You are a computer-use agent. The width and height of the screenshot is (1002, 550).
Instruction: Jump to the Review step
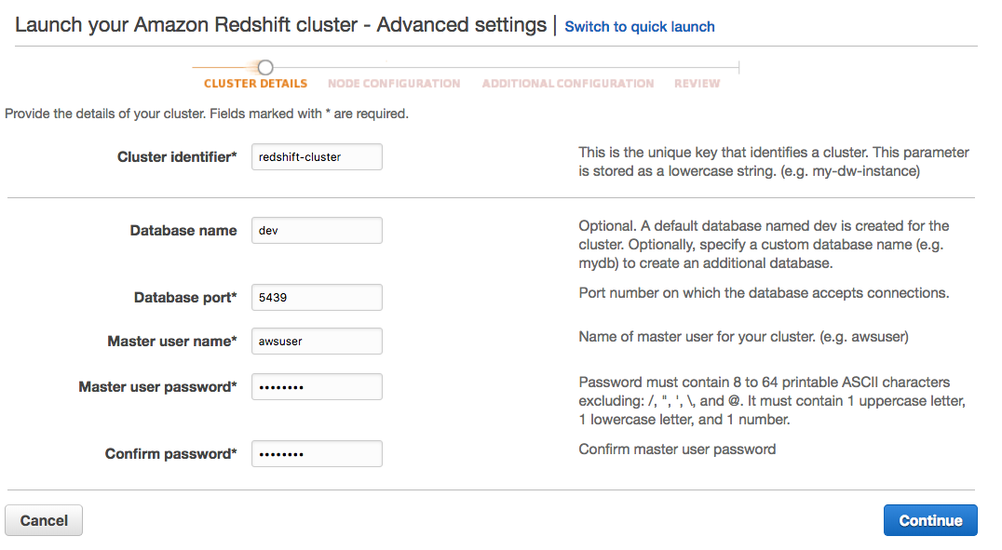point(697,84)
